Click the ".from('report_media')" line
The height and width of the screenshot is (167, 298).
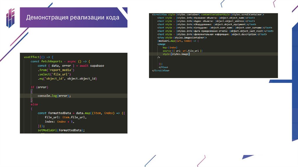click(x=56, y=70)
